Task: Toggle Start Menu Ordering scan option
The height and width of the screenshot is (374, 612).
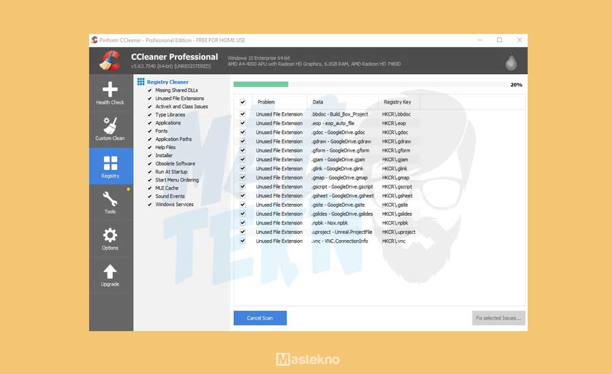Action: 150,180
